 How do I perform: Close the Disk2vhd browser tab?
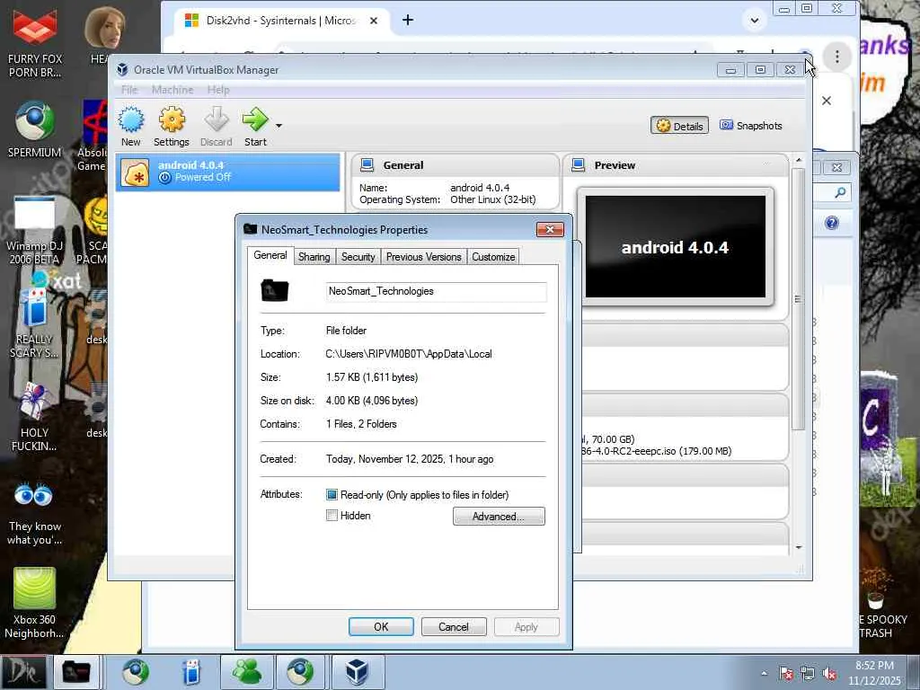point(374,21)
